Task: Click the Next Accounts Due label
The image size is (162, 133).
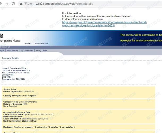Action: click(13, 117)
